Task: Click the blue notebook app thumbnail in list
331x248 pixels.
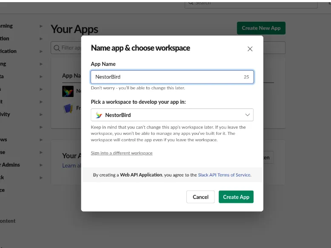Action: [68, 108]
